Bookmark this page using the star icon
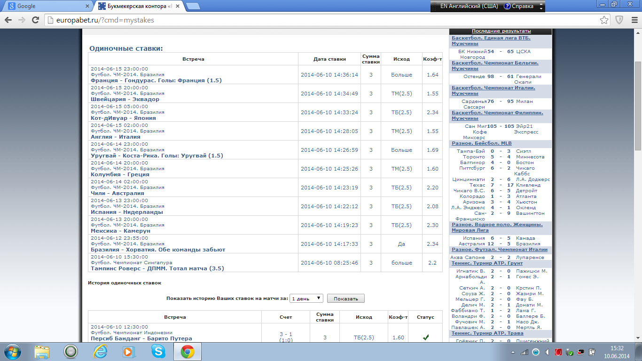 tap(604, 20)
